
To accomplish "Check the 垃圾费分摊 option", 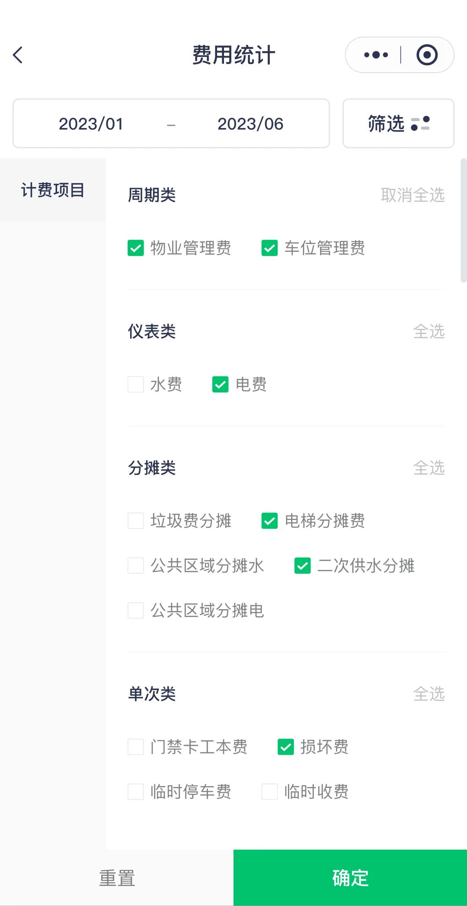I will pos(136,521).
